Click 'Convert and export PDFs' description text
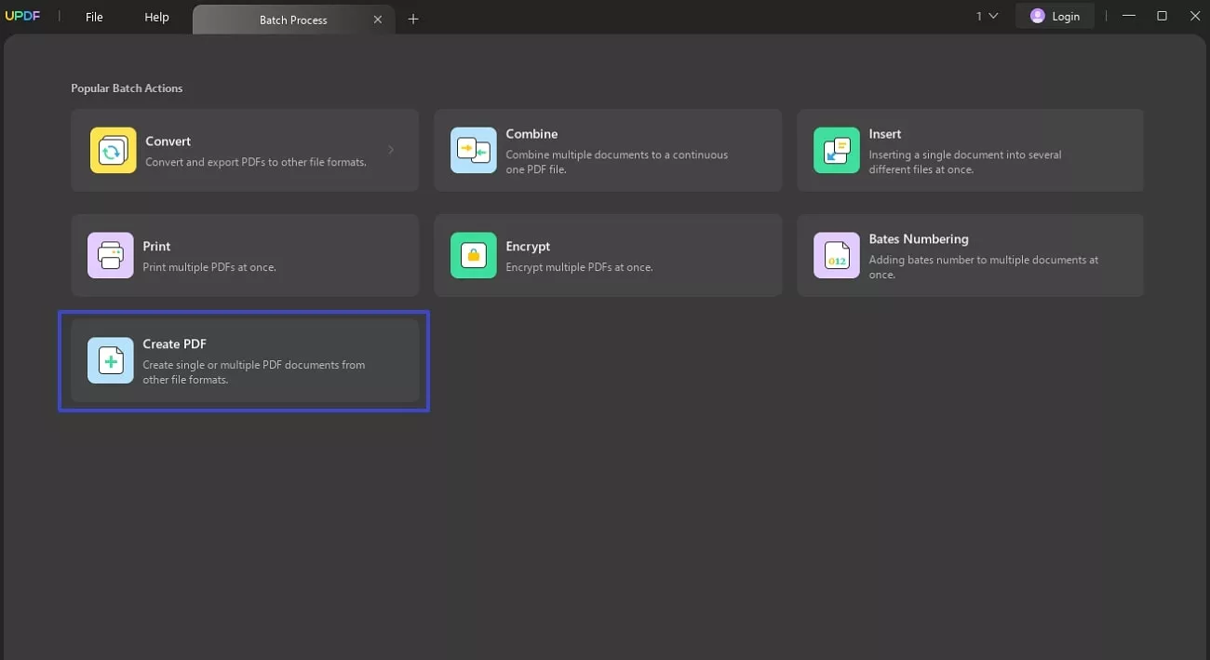Screen dimensions: 1210x660 [x=256, y=162]
